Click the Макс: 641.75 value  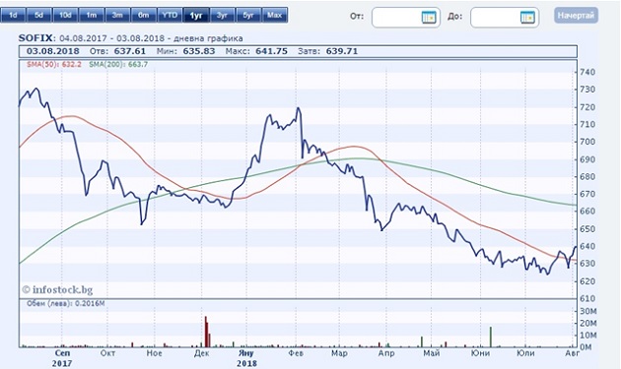coord(256,51)
